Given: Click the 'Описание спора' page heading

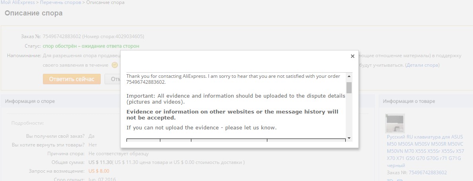Looking at the screenshot, I should [x=33, y=13].
